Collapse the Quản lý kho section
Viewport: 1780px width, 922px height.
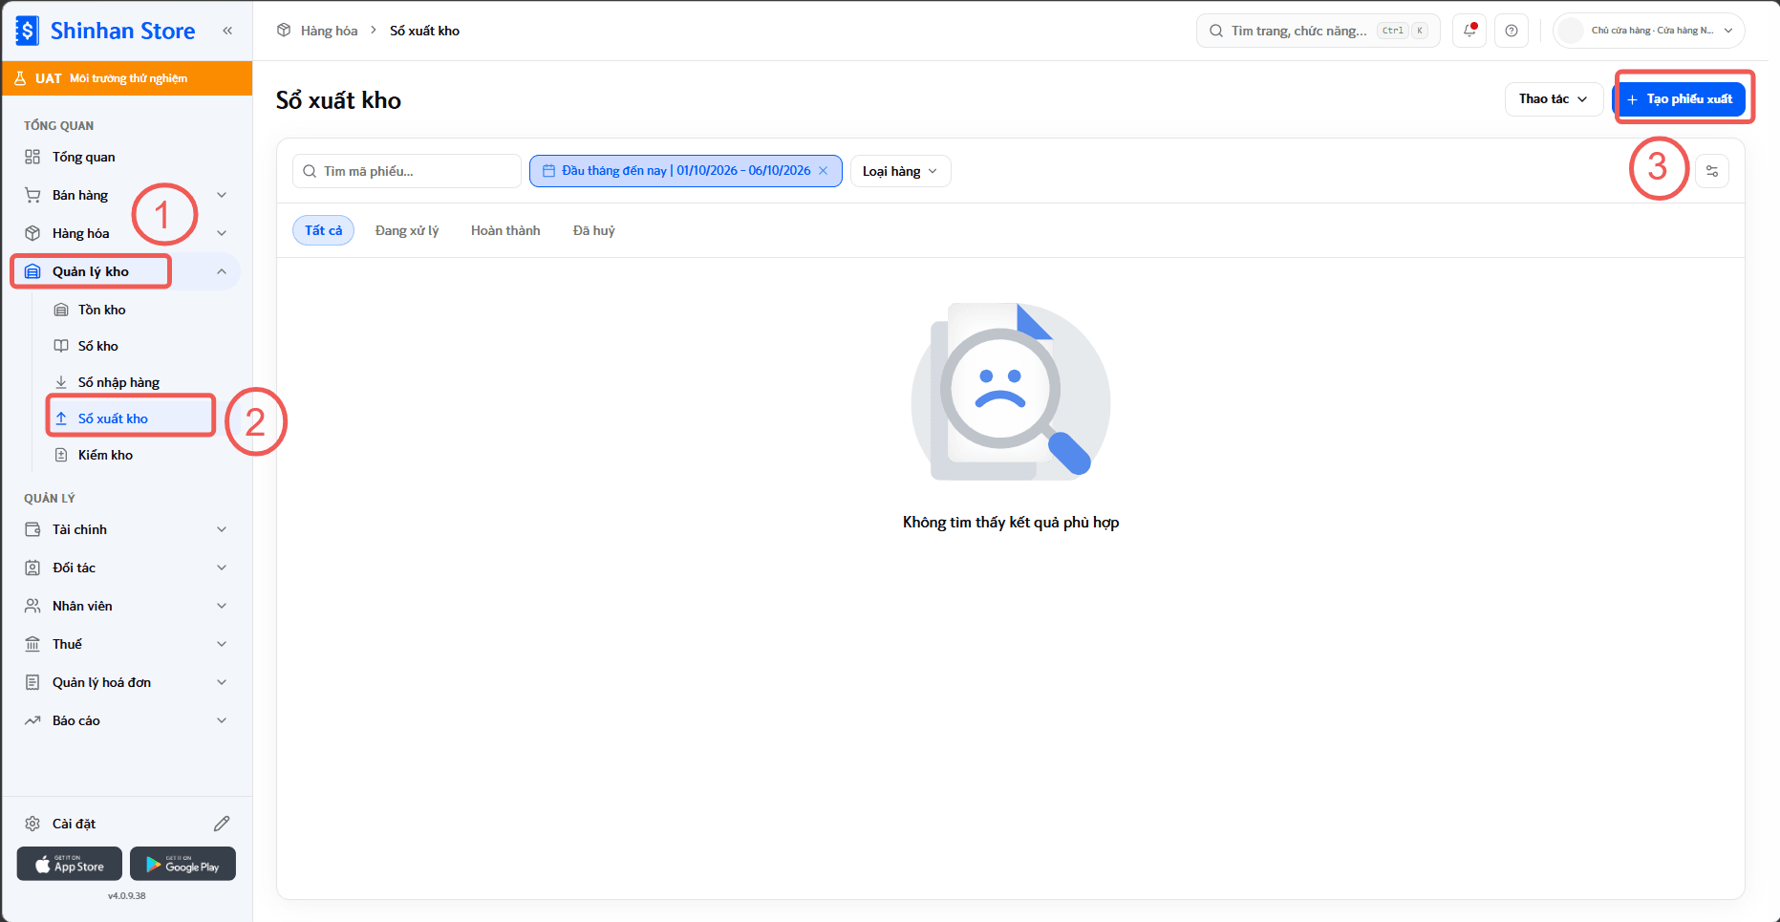point(126,271)
